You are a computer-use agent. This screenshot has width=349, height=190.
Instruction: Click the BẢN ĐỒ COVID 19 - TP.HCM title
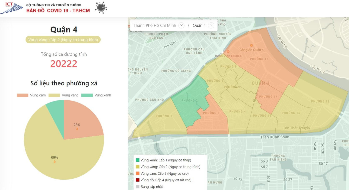coord(58,11)
